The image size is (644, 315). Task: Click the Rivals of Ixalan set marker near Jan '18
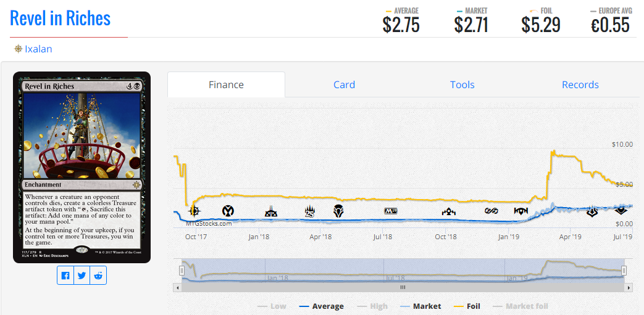(x=271, y=211)
